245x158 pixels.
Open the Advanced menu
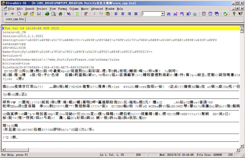[97, 9]
